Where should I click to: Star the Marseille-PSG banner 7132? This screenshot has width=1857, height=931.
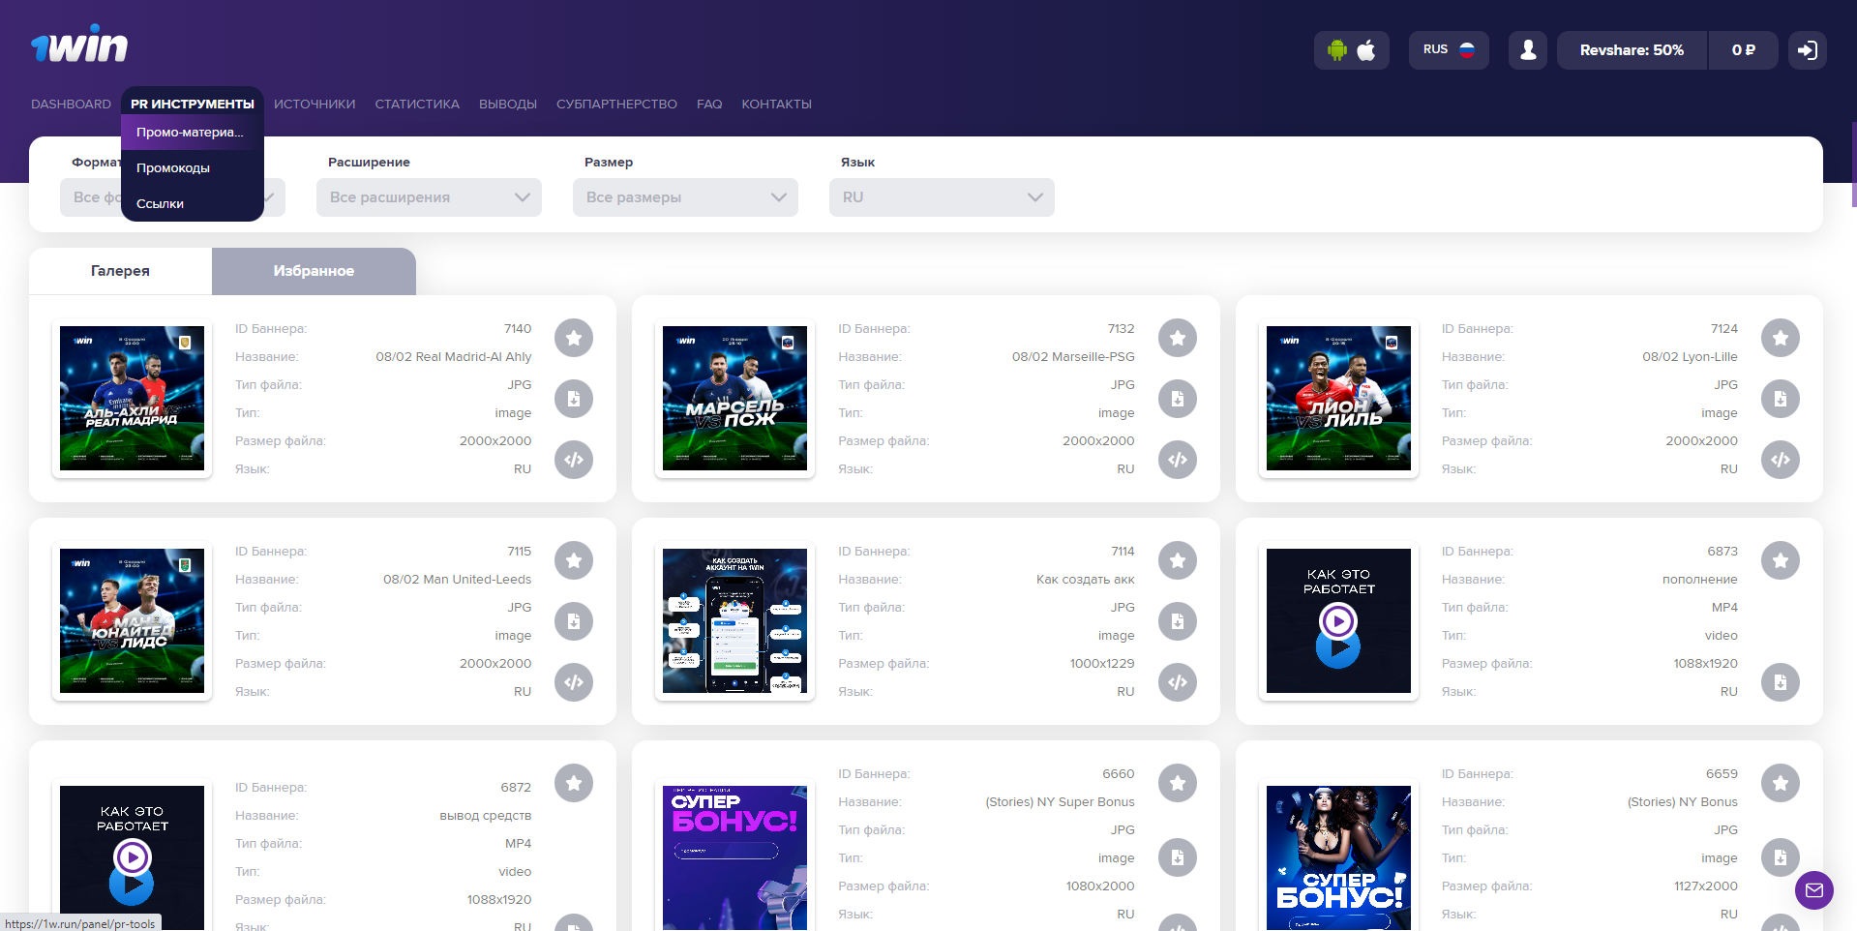pyautogui.click(x=1178, y=338)
